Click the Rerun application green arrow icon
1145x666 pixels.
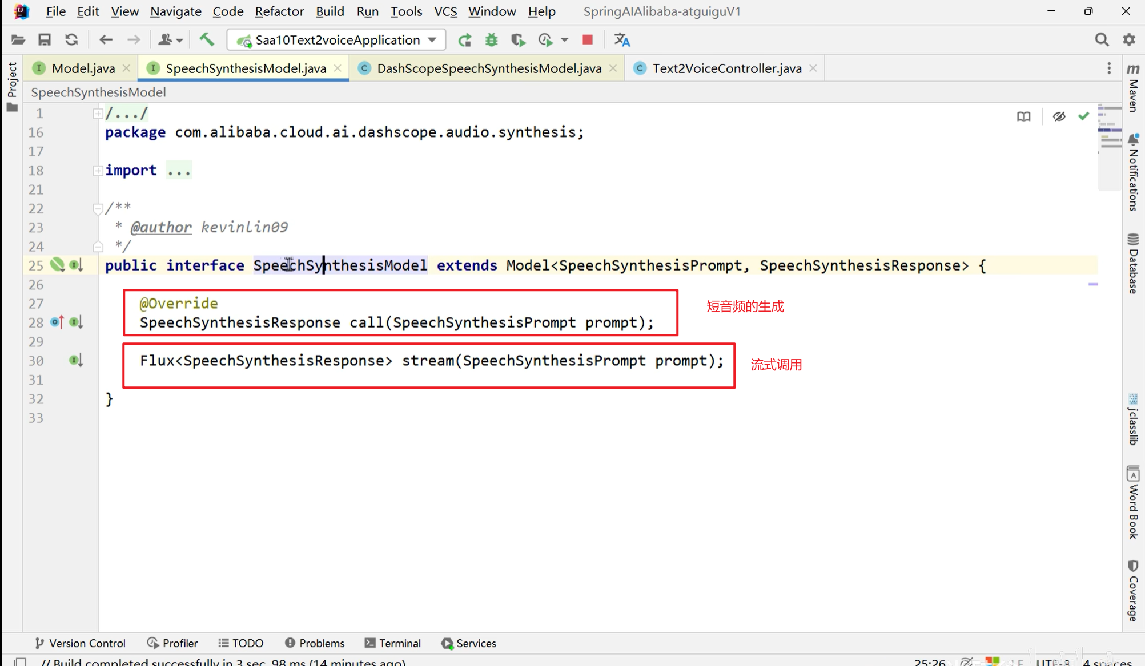click(465, 40)
